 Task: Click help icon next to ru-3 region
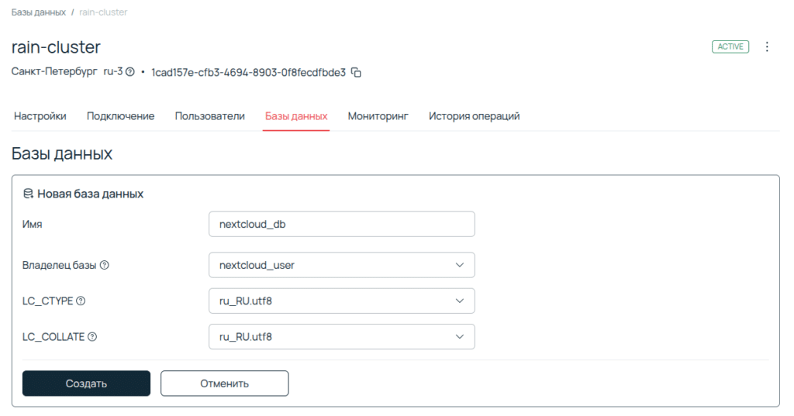pos(130,72)
